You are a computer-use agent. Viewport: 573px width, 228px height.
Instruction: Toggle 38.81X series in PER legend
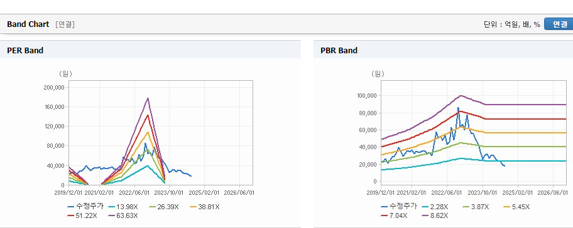pos(205,207)
